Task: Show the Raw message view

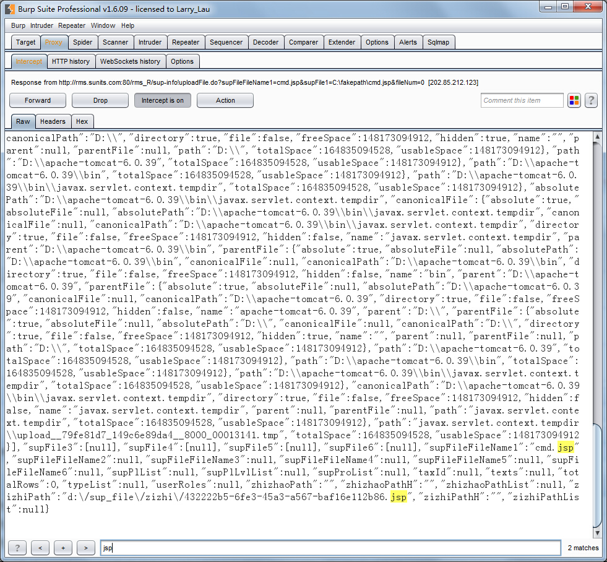Action: click(24, 121)
